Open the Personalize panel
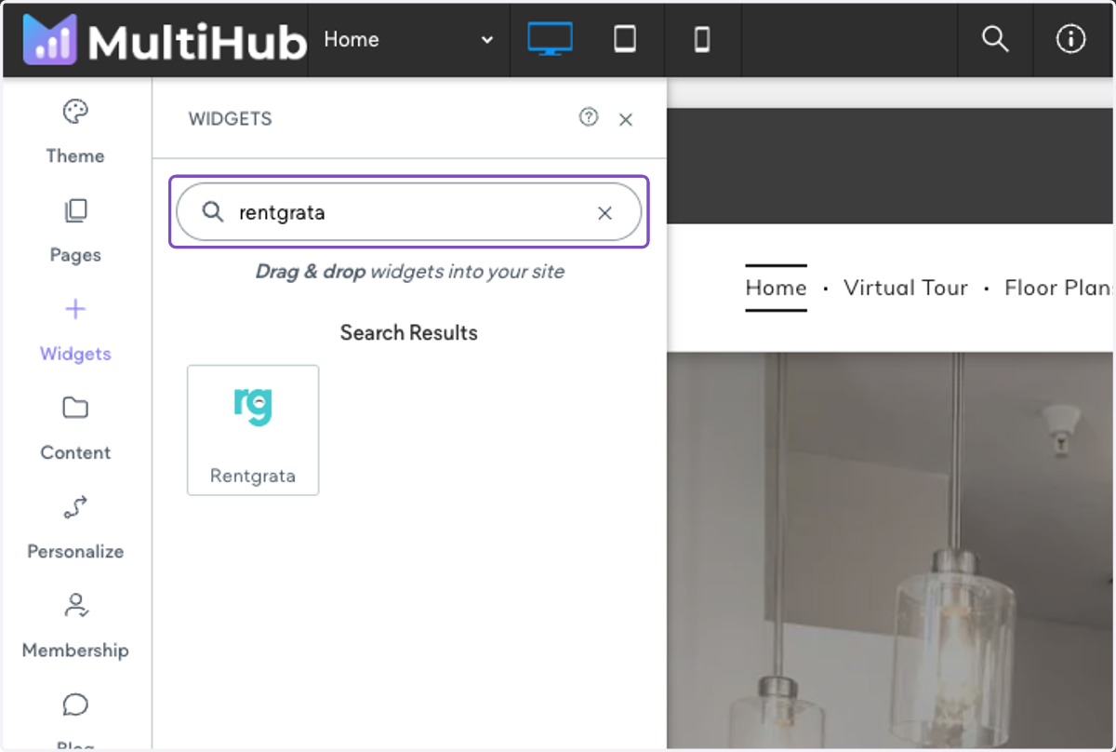The image size is (1116, 752). pyautogui.click(x=75, y=527)
